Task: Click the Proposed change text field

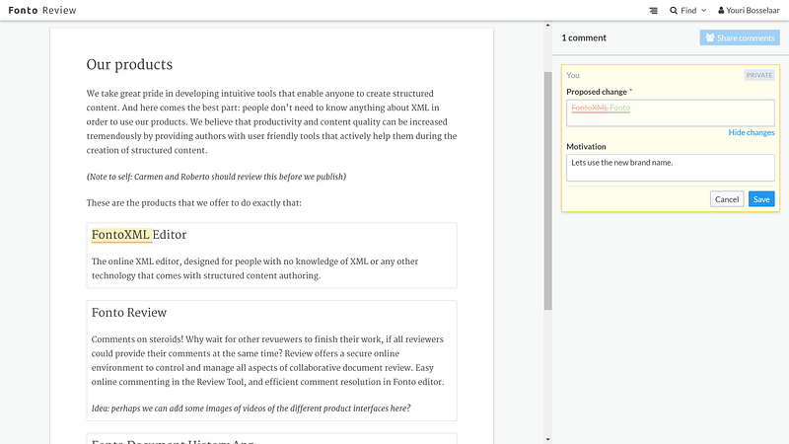Action: click(671, 112)
